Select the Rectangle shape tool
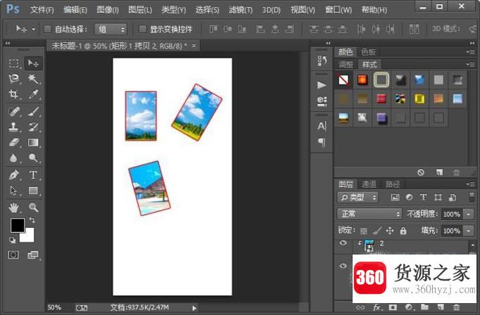The image size is (480, 315). 33,191
